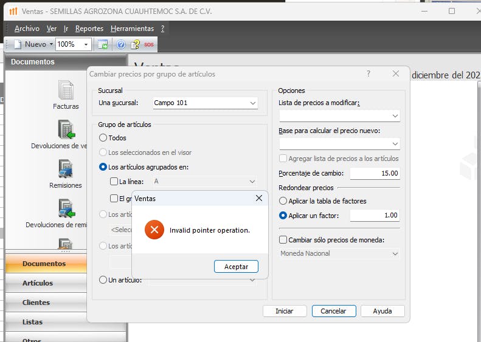Click the Porcentaje de cambio field
The image size is (481, 342).
click(x=375, y=173)
